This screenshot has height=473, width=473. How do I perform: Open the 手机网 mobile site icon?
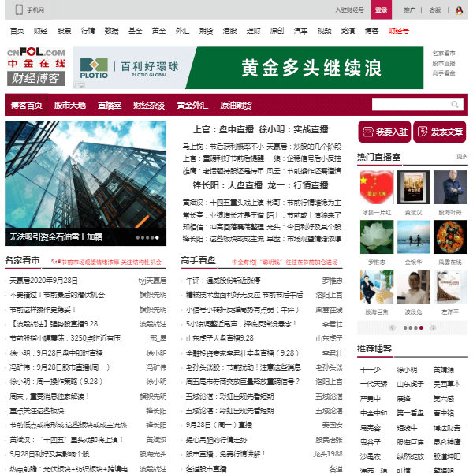(x=19, y=9)
